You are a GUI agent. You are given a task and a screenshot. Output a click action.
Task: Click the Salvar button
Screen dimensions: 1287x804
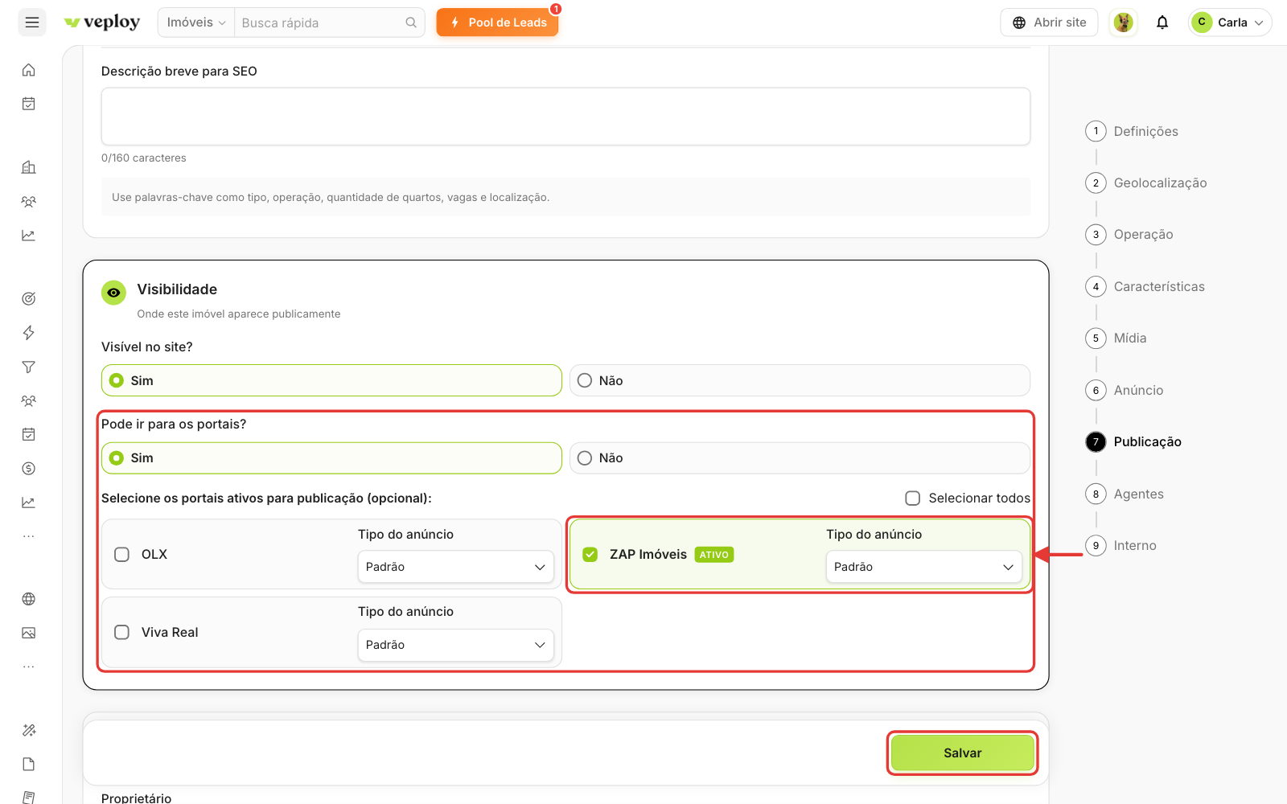tap(963, 753)
